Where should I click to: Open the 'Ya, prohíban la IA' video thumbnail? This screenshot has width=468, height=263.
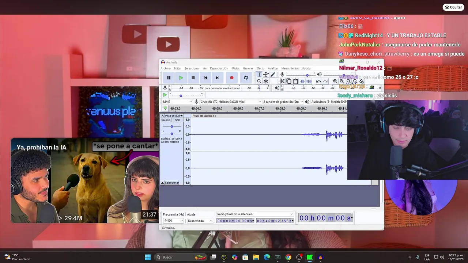[85, 180]
